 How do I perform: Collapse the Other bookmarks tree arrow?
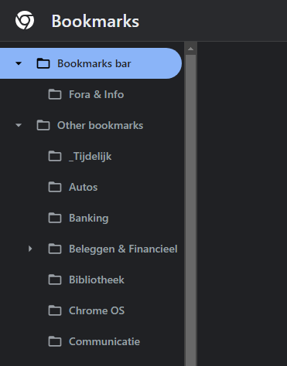[x=19, y=125]
